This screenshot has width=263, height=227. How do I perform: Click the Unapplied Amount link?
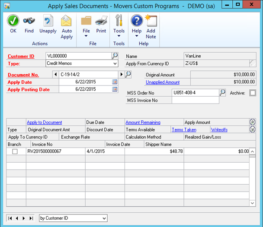[x=163, y=82]
